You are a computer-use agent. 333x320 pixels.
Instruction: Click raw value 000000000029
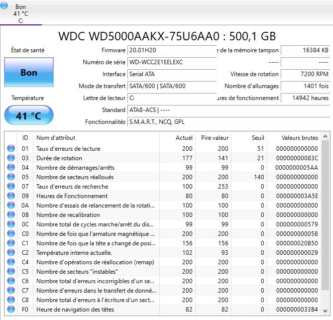(x=297, y=252)
